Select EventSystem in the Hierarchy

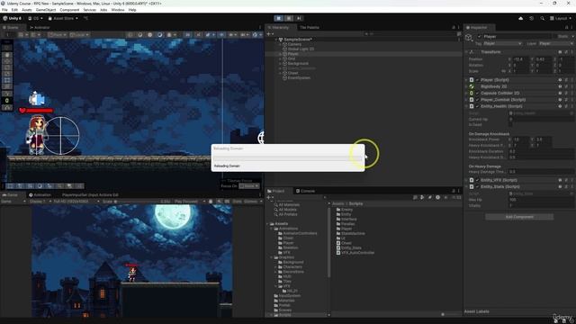coord(299,78)
